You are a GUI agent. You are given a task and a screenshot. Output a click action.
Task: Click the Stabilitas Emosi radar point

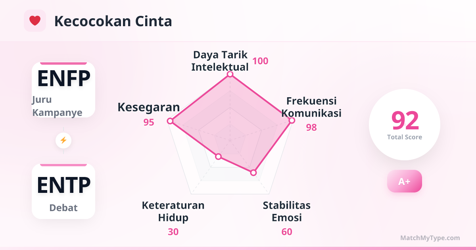(x=253, y=173)
